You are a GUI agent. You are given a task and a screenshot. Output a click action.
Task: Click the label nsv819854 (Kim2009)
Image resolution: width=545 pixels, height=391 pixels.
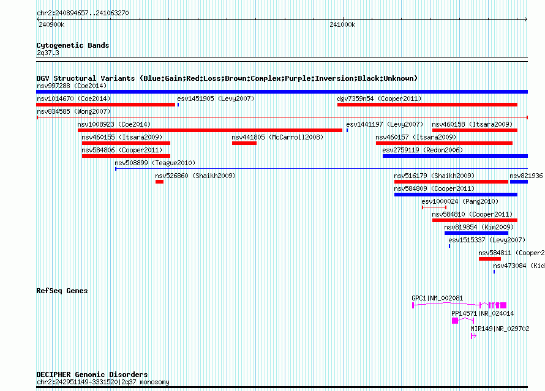(479, 227)
